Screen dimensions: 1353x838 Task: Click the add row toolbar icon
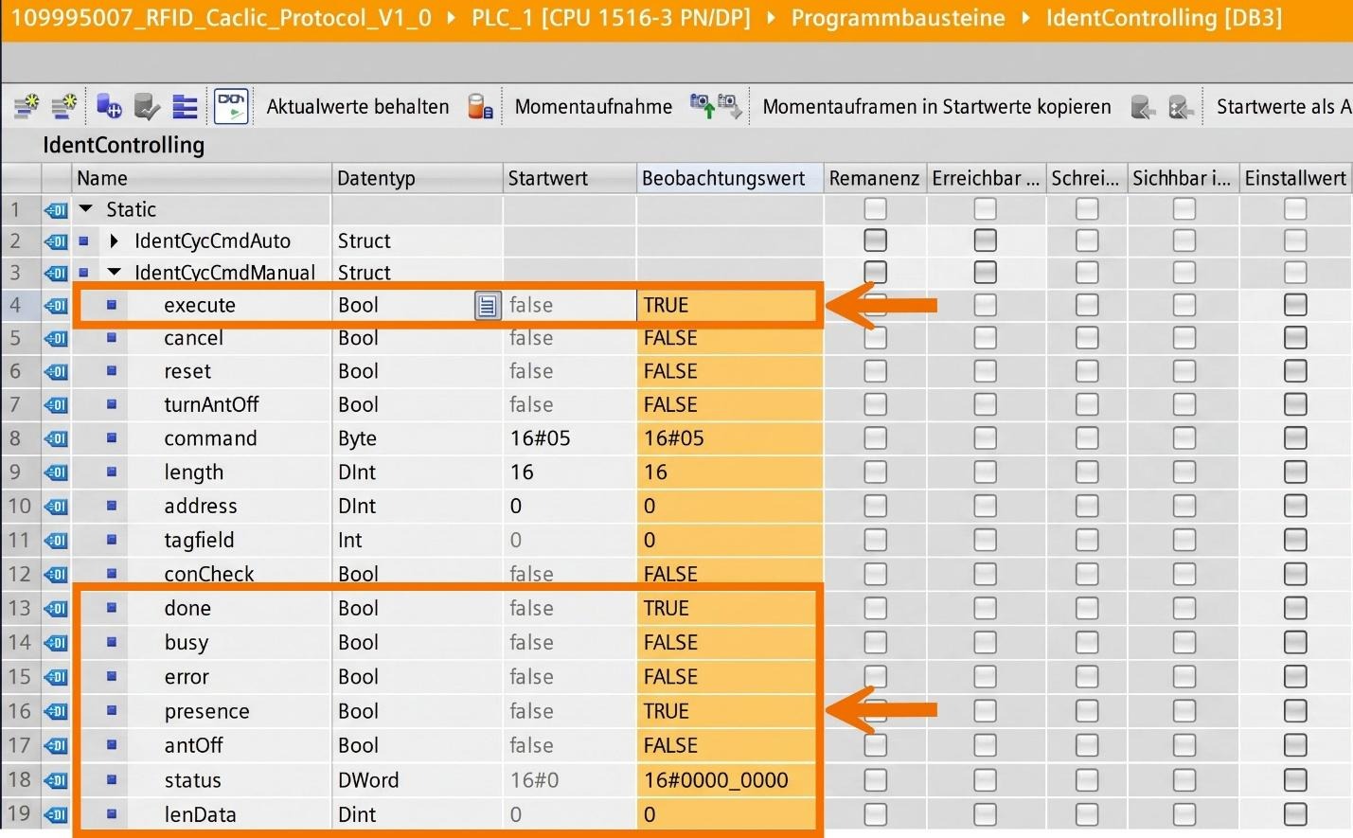tap(63, 106)
